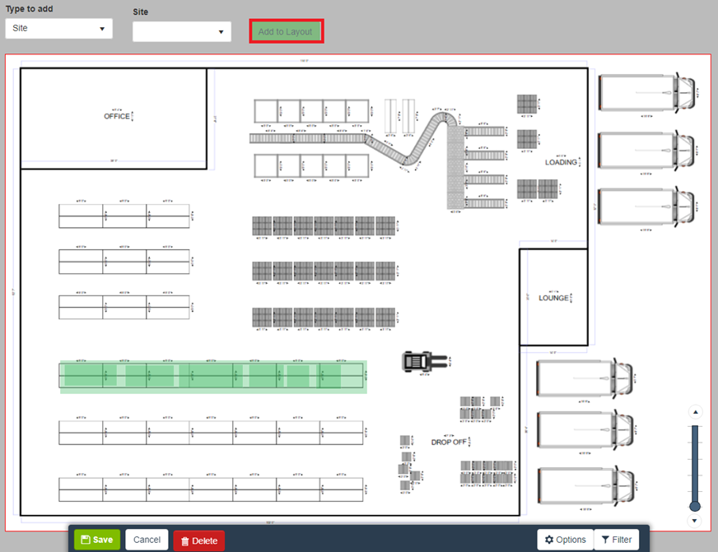The image size is (718, 552).
Task: Select the third truck at the loading dock
Action: click(646, 206)
